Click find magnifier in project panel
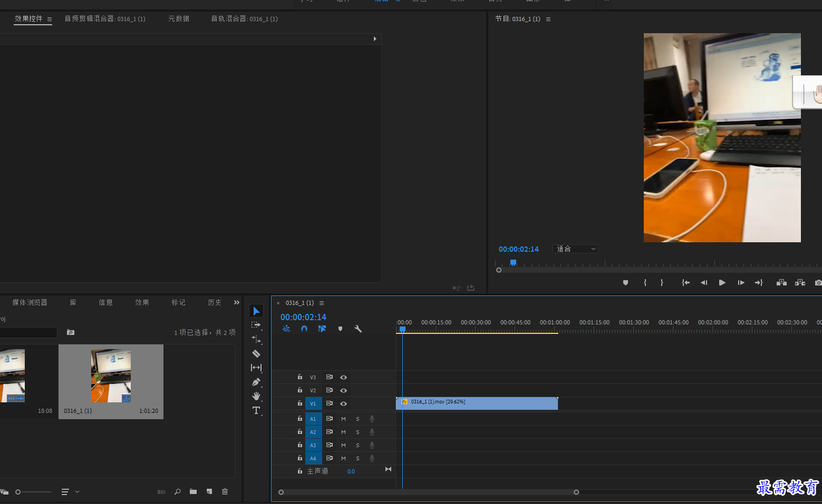 (x=178, y=491)
